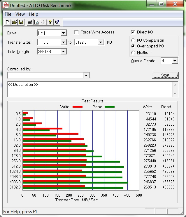Click the write value 269513

click(150, 187)
